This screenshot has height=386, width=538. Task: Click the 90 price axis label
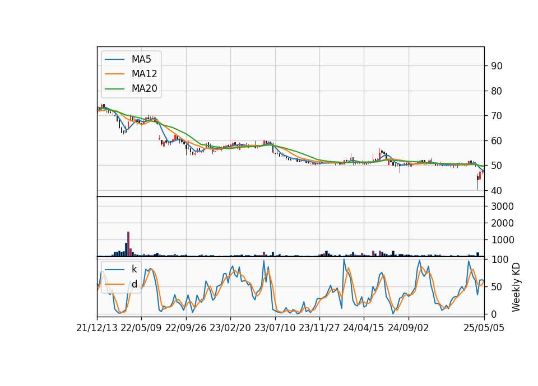click(497, 66)
